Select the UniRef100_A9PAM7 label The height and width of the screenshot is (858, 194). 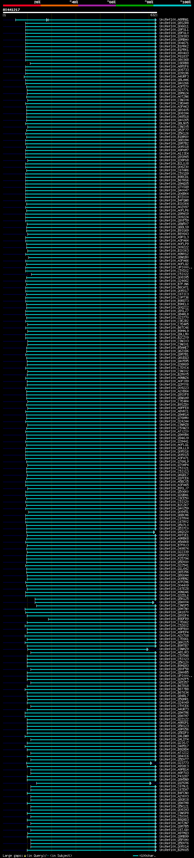pos(174,150)
